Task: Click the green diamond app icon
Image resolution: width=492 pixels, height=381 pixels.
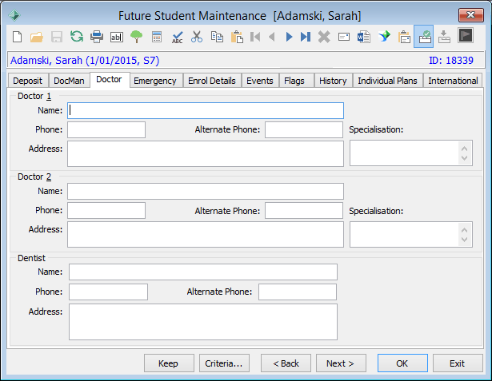Action: [x=14, y=15]
